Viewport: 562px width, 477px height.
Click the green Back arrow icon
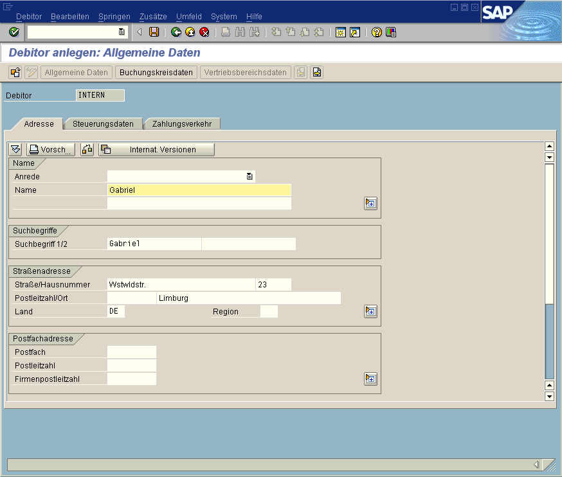[176, 32]
